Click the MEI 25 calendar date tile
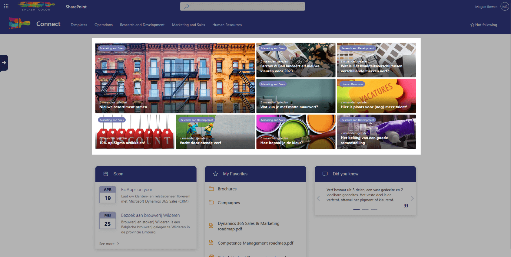The width and height of the screenshot is (511, 257). tap(108, 220)
